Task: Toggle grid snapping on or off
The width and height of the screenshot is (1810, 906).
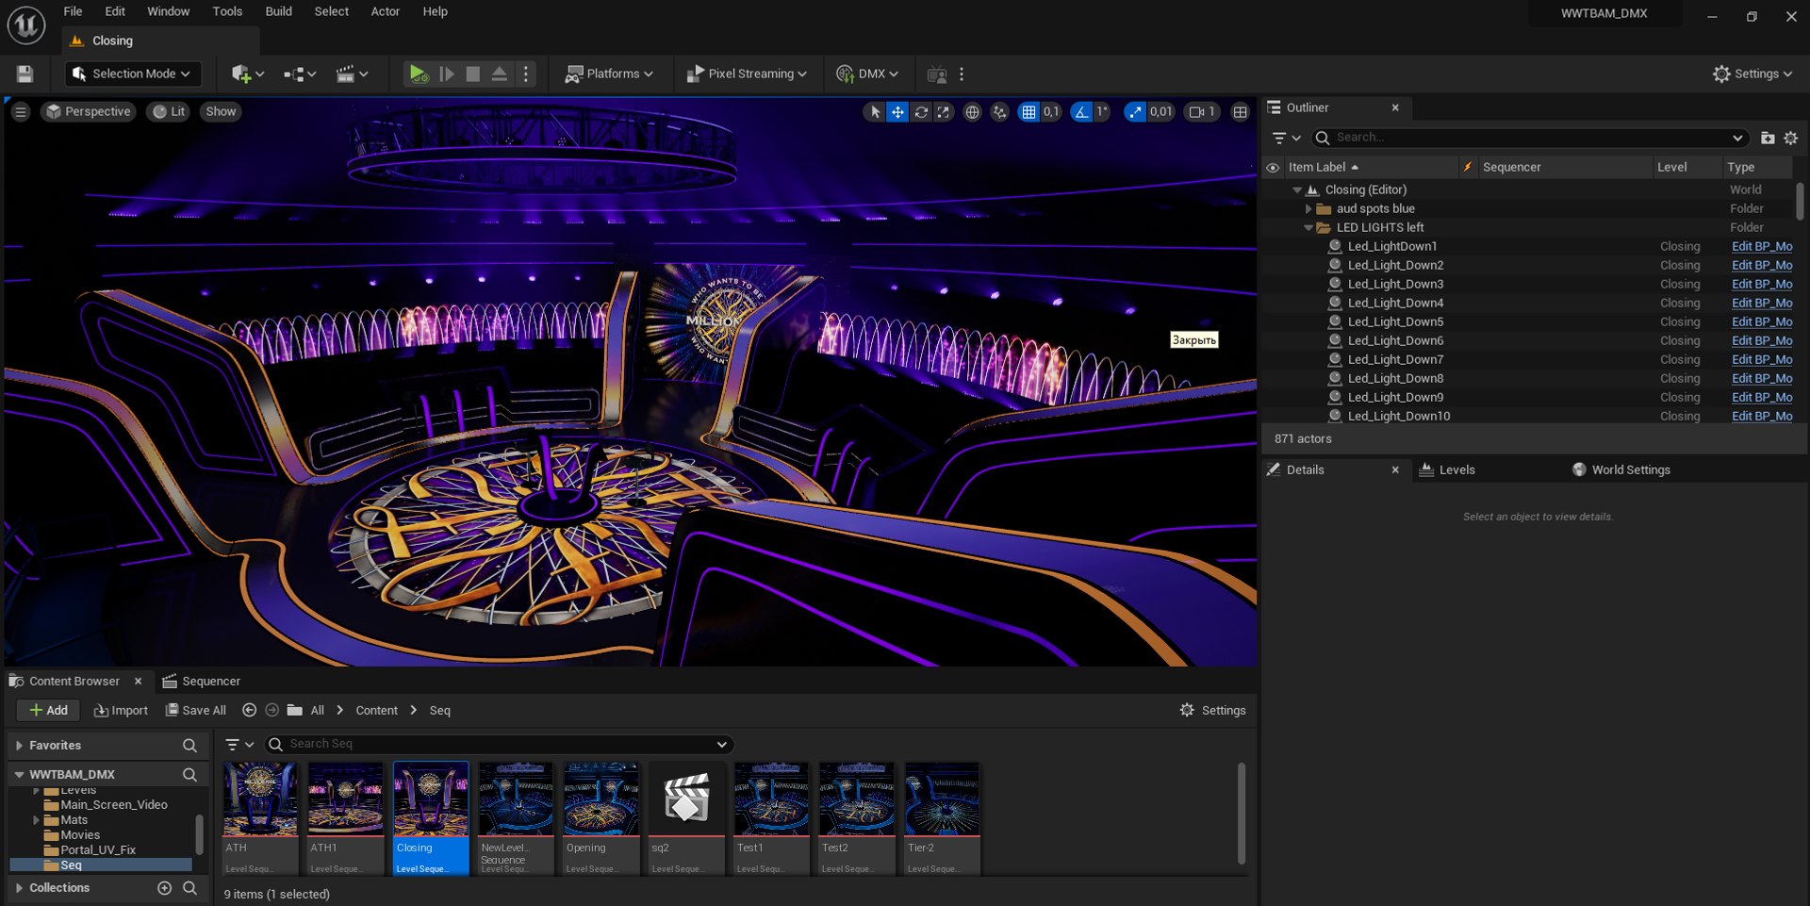Action: 1028,112
